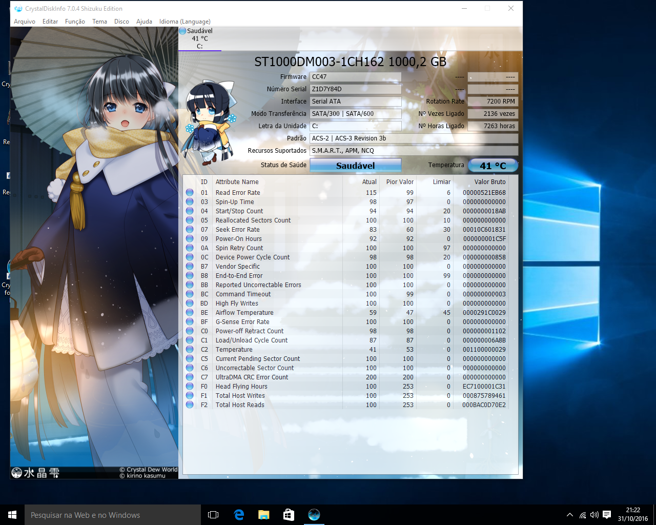Open the Idioma (Language) menu
This screenshot has width=656, height=525.
coord(184,22)
